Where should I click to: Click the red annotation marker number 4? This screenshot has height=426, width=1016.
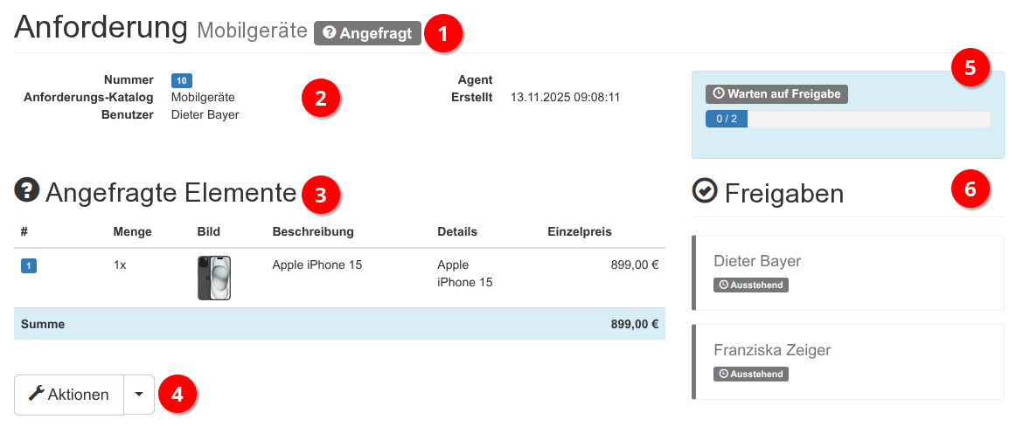[x=177, y=395]
